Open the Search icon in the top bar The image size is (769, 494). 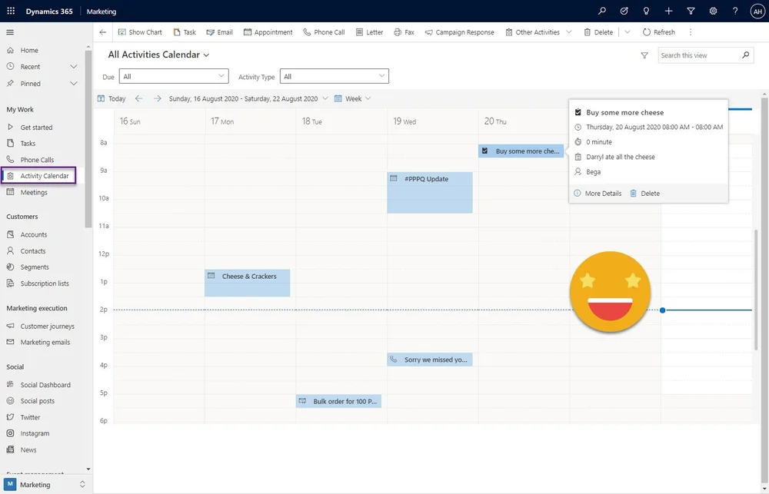pyautogui.click(x=604, y=11)
